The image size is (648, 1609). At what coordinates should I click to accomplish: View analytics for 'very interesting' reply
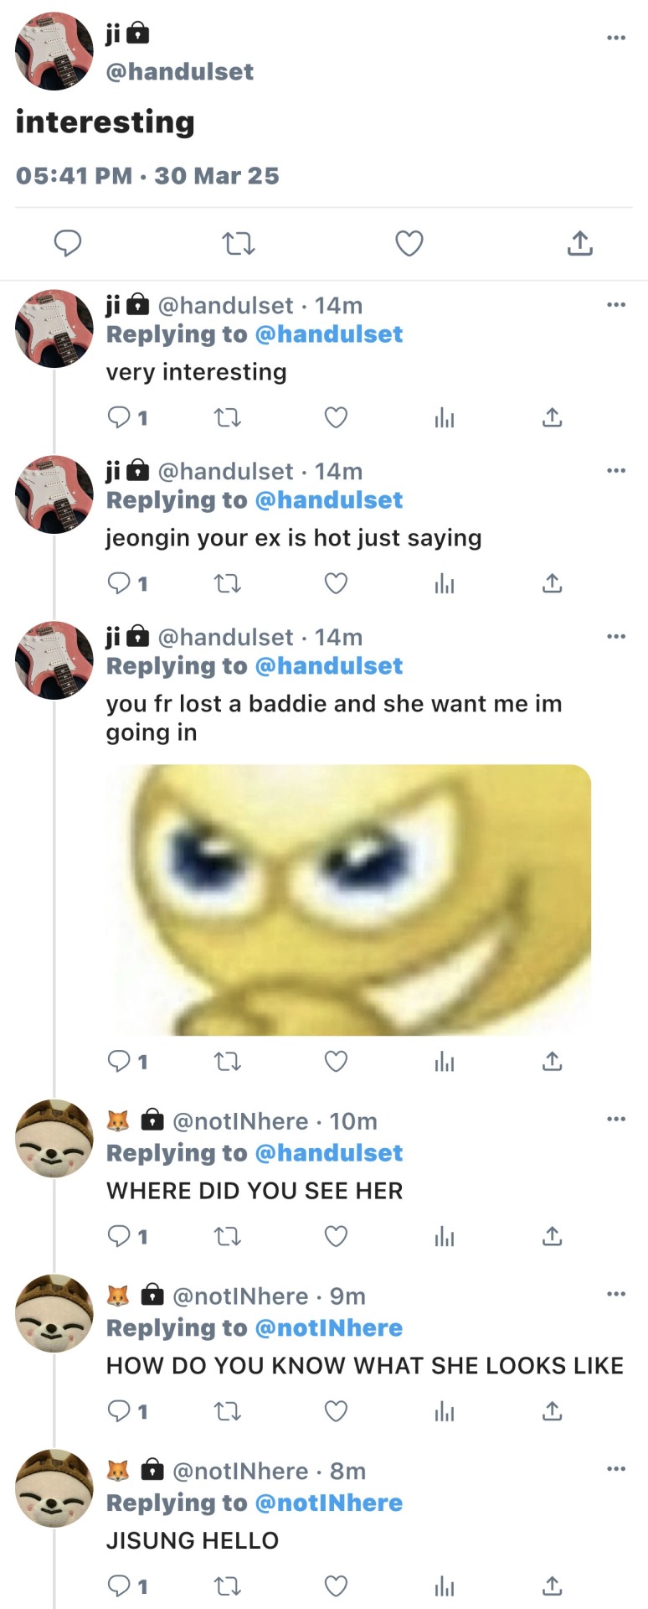tap(445, 417)
